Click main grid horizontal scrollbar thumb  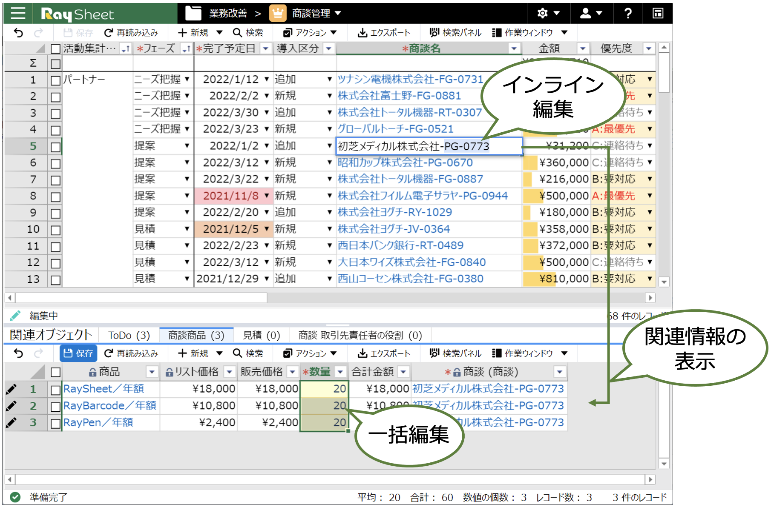coord(141,298)
